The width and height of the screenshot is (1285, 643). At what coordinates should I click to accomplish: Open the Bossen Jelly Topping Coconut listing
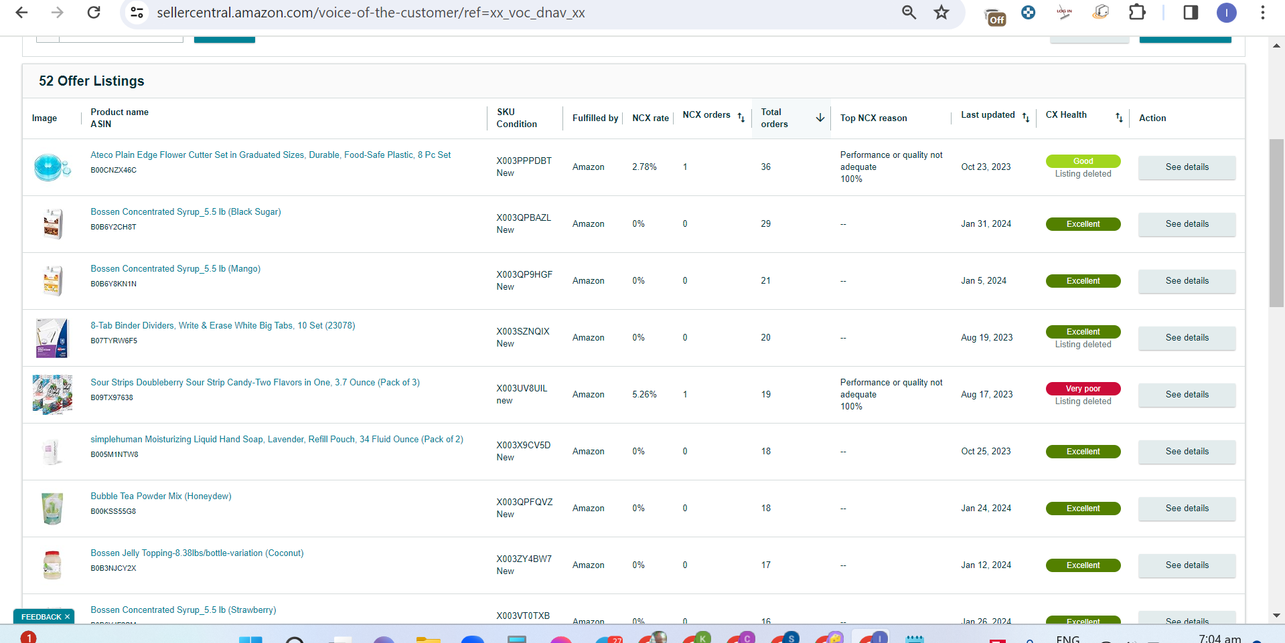coord(197,553)
